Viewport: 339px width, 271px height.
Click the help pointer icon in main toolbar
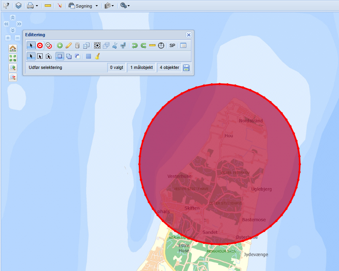pyautogui.click(x=6, y=6)
